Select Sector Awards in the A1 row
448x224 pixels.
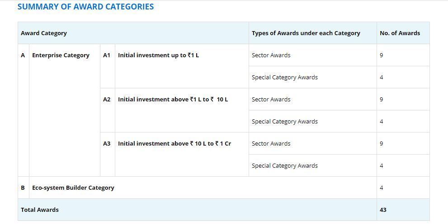[271, 55]
